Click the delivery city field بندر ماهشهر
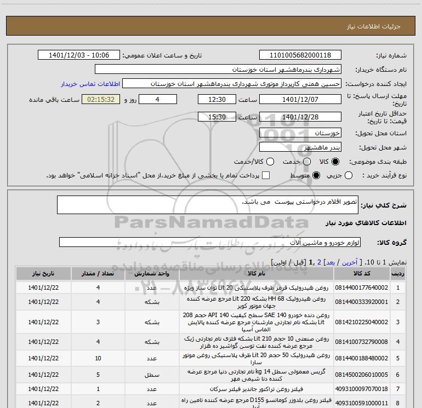Viewport: 422px width, 408px height. coord(300,147)
